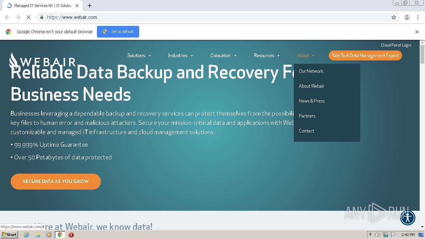Screen dimensions: 425x239
Task: Expand the Resources dropdown menu
Action: coord(267,55)
